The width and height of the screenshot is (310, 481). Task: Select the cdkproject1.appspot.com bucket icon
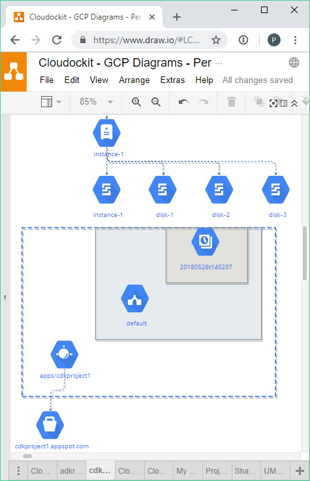pos(50,425)
